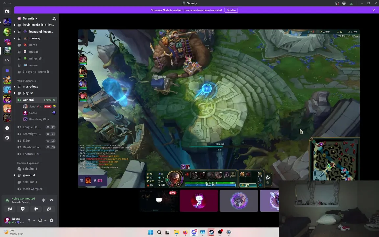Open the Discover servers compass icon
379x237 pixels.
pos(7,138)
